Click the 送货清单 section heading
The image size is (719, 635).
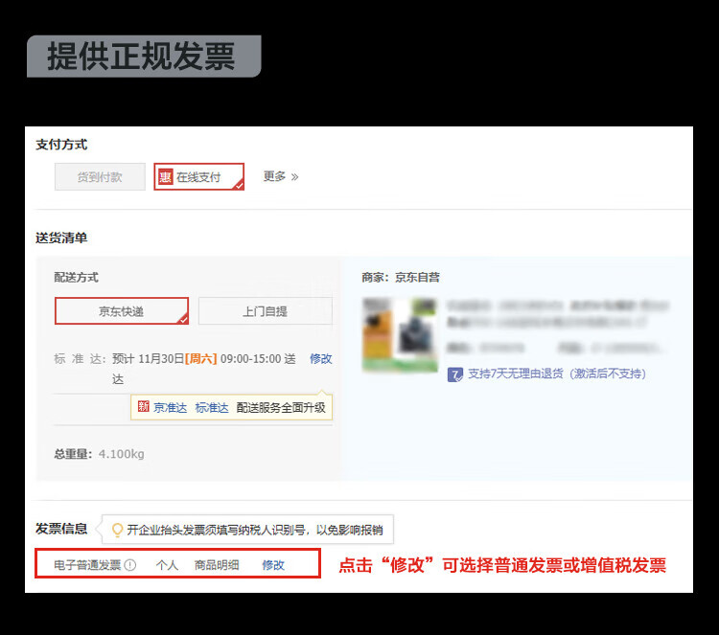point(61,238)
